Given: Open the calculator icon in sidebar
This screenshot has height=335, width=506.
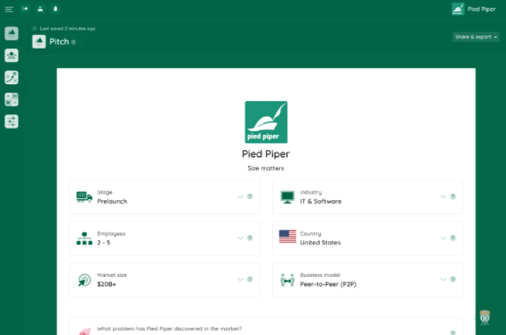Looking at the screenshot, I should pos(11,100).
